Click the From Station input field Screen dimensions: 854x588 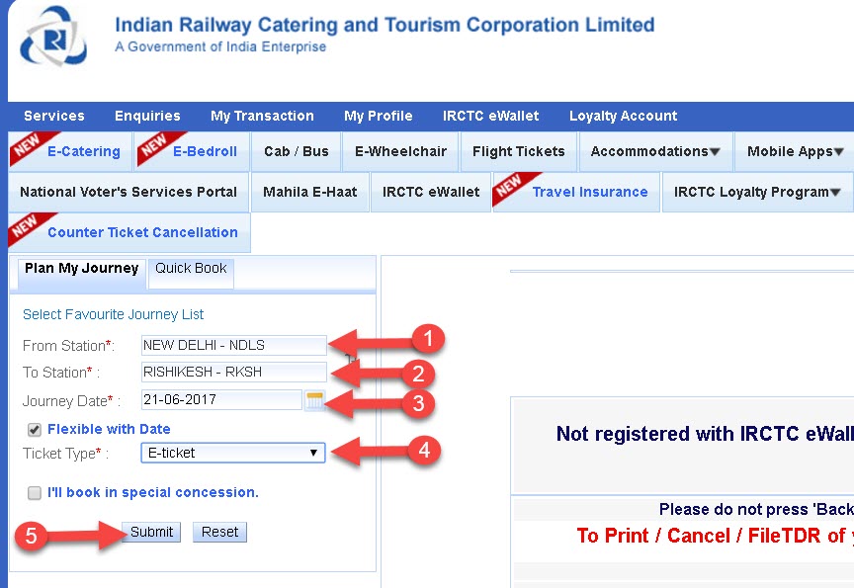[232, 345]
